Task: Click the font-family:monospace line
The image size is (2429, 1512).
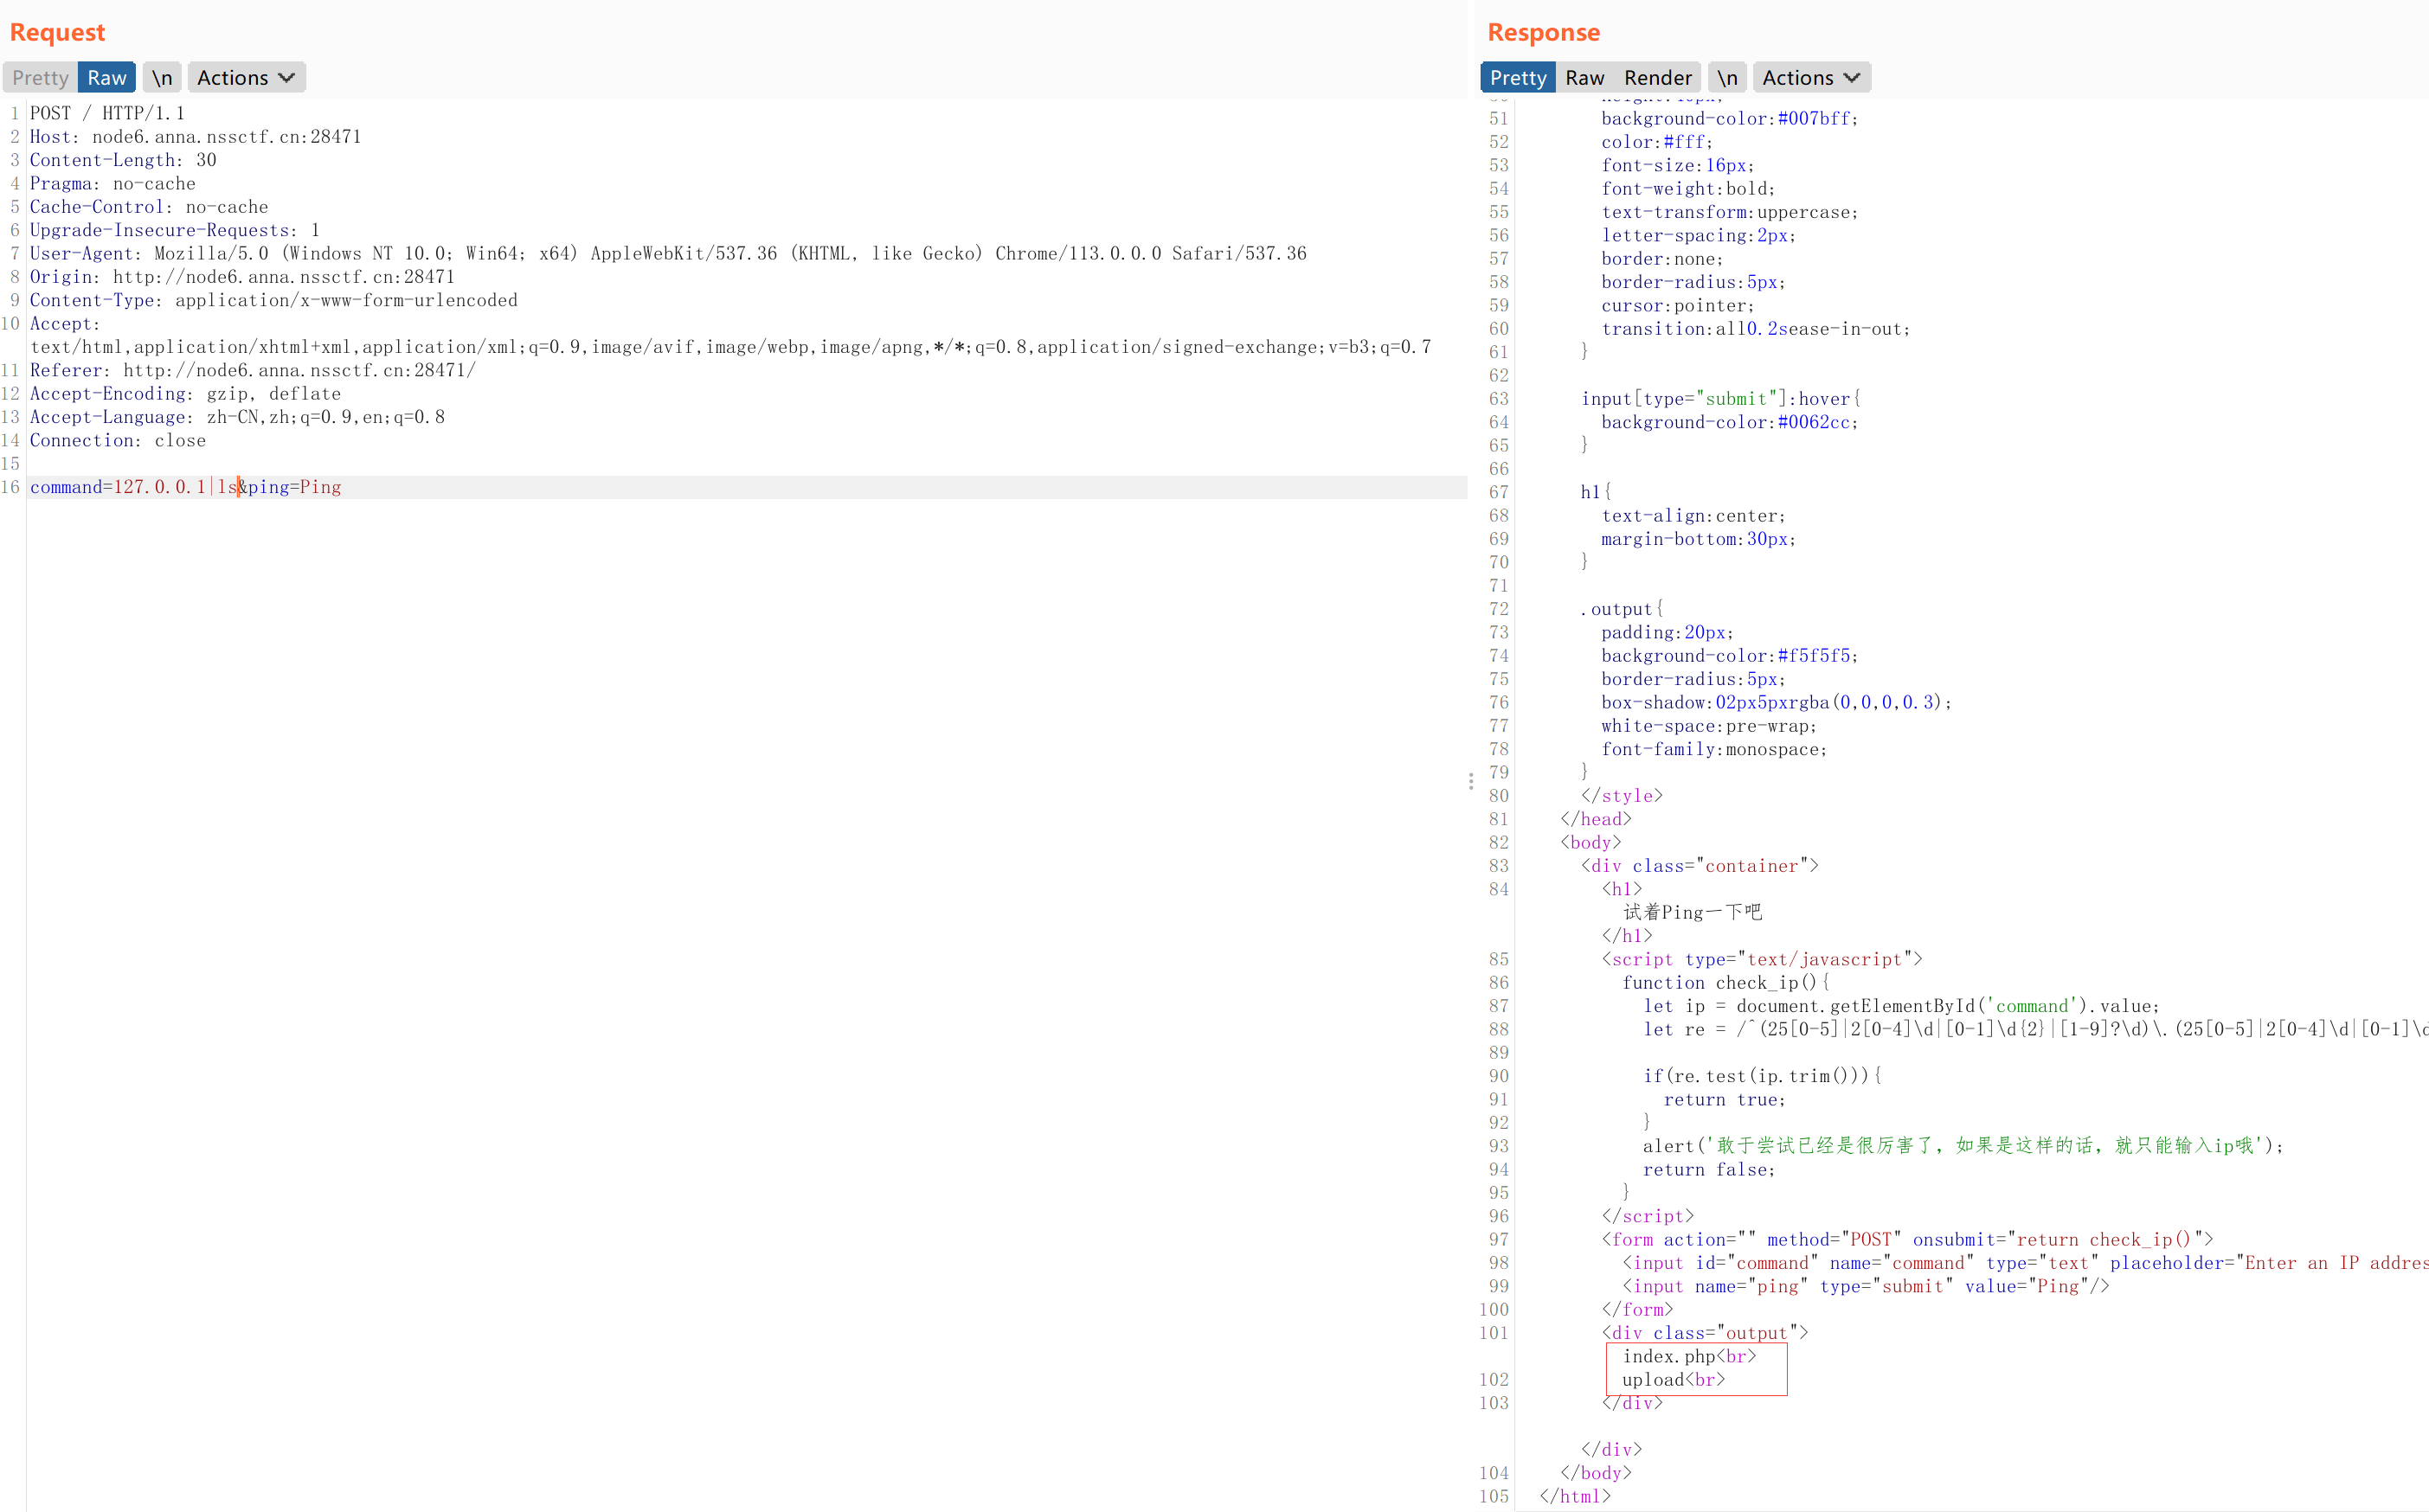Action: (1713, 750)
